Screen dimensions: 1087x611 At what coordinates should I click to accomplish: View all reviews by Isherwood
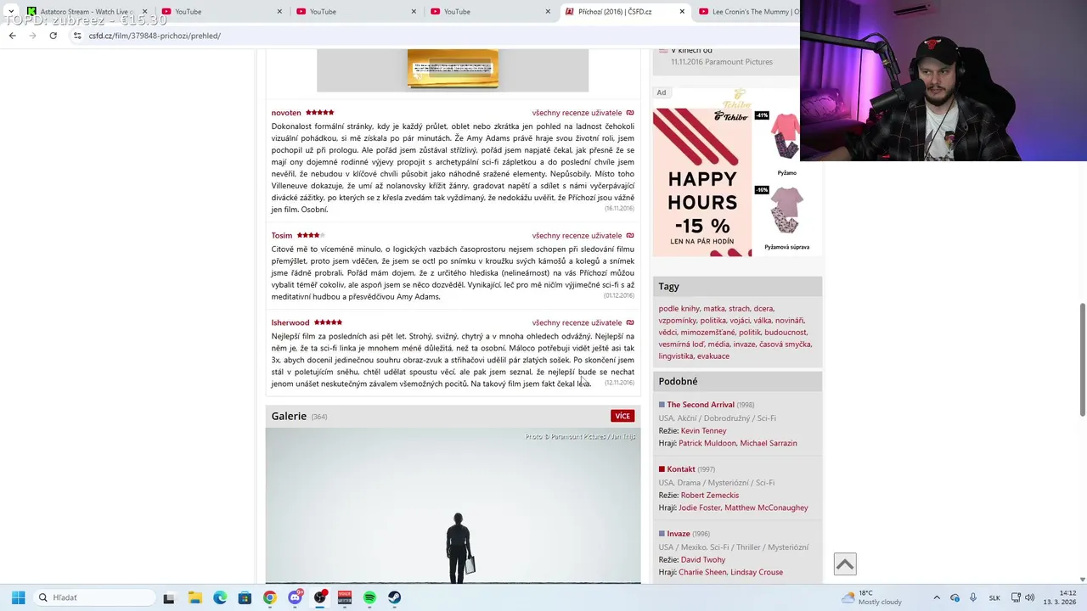pos(577,322)
